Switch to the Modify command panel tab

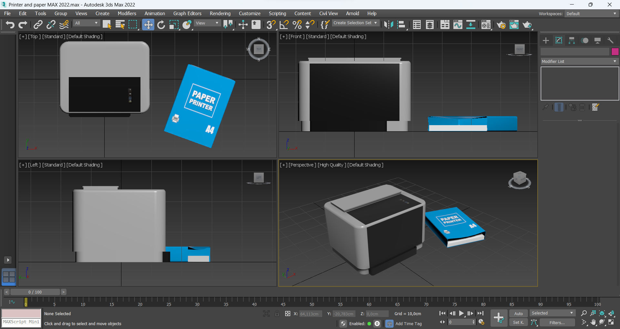tap(559, 40)
